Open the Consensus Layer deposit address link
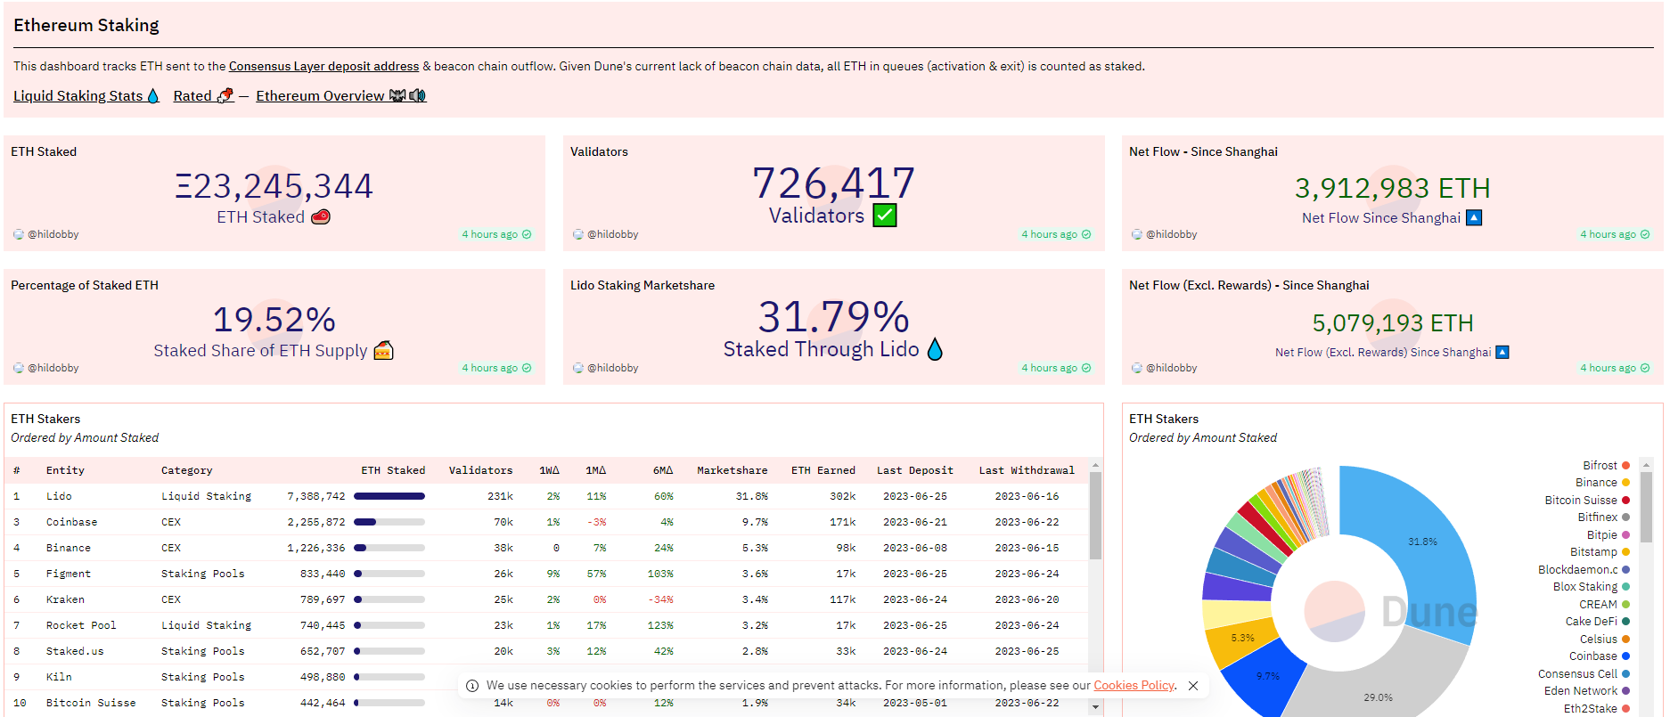This screenshot has width=1678, height=717. click(x=323, y=66)
